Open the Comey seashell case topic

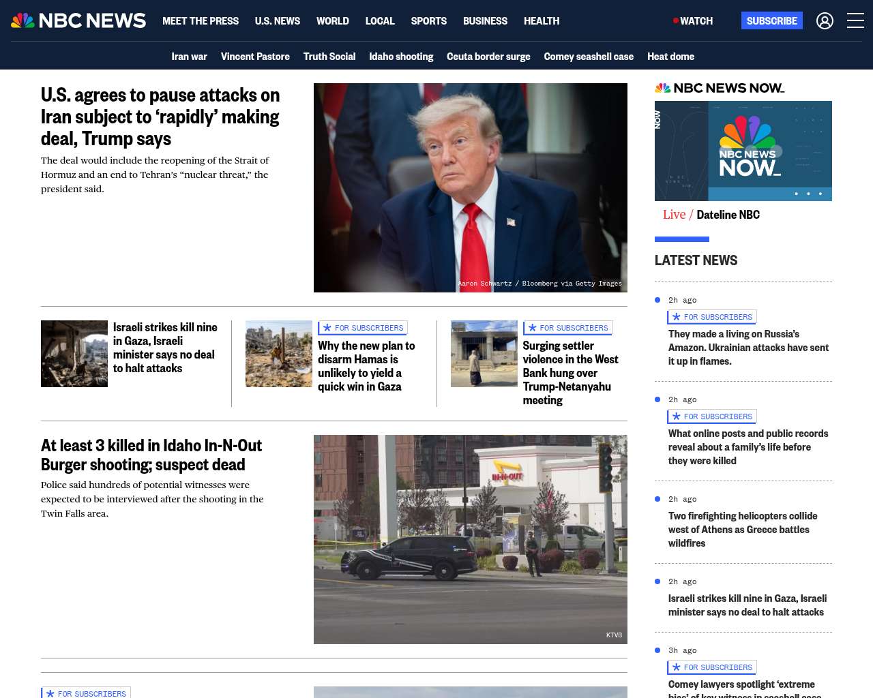(x=589, y=57)
